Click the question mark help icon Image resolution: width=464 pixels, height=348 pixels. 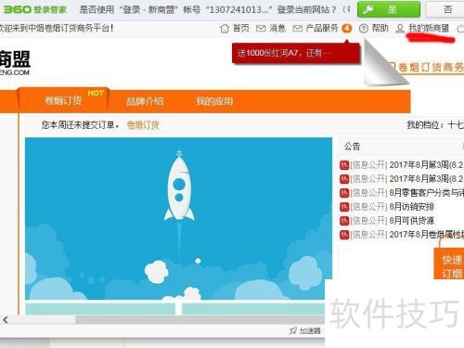click(x=364, y=29)
